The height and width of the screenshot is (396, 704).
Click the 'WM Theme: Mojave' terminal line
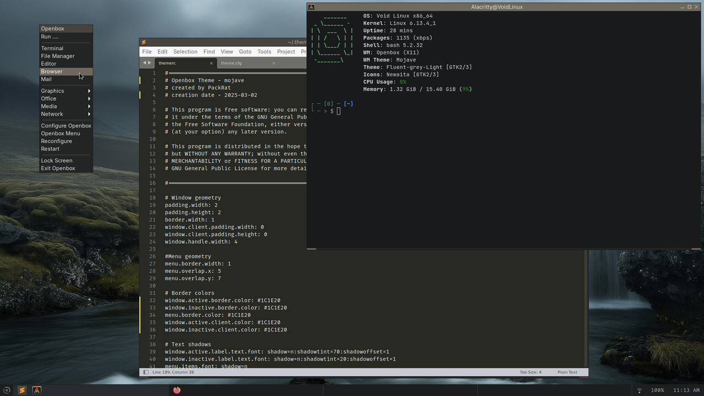[390, 60]
